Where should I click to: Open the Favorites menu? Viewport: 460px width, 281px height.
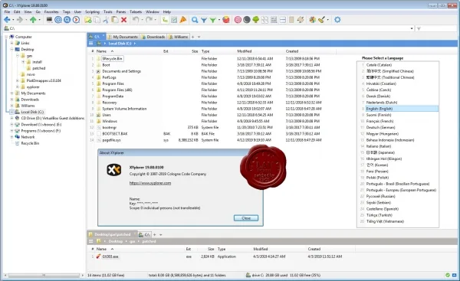51,11
